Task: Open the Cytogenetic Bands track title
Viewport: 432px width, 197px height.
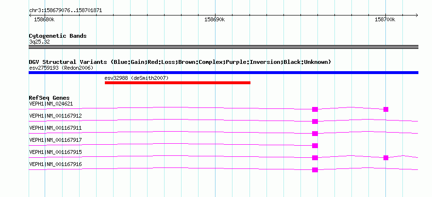Action: [x=58, y=36]
